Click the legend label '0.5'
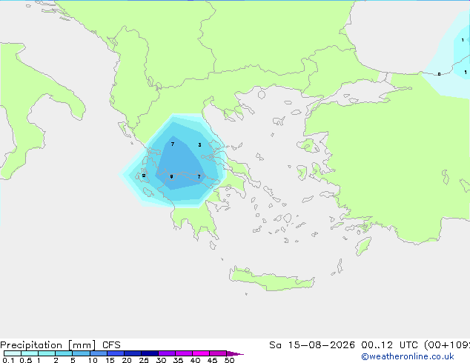 [x=25, y=360]
